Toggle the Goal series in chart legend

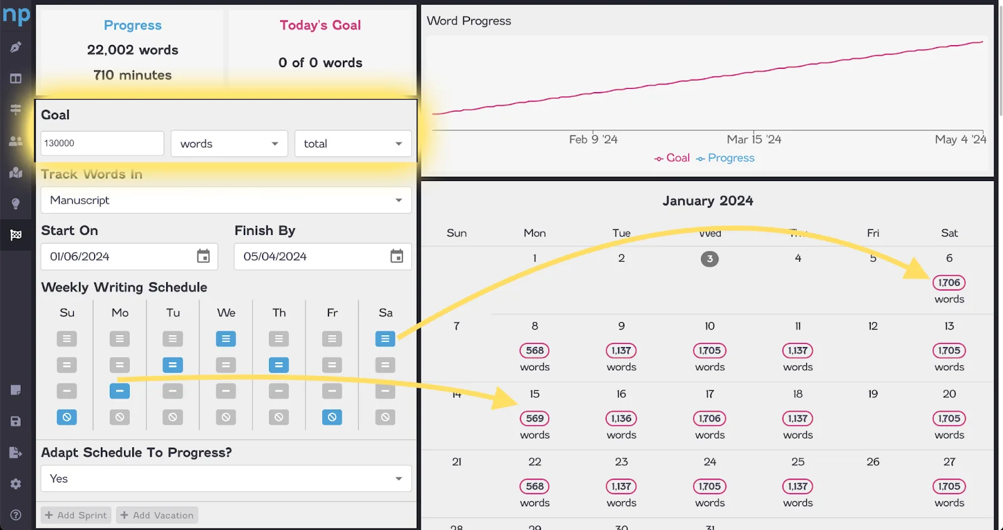[x=671, y=158]
